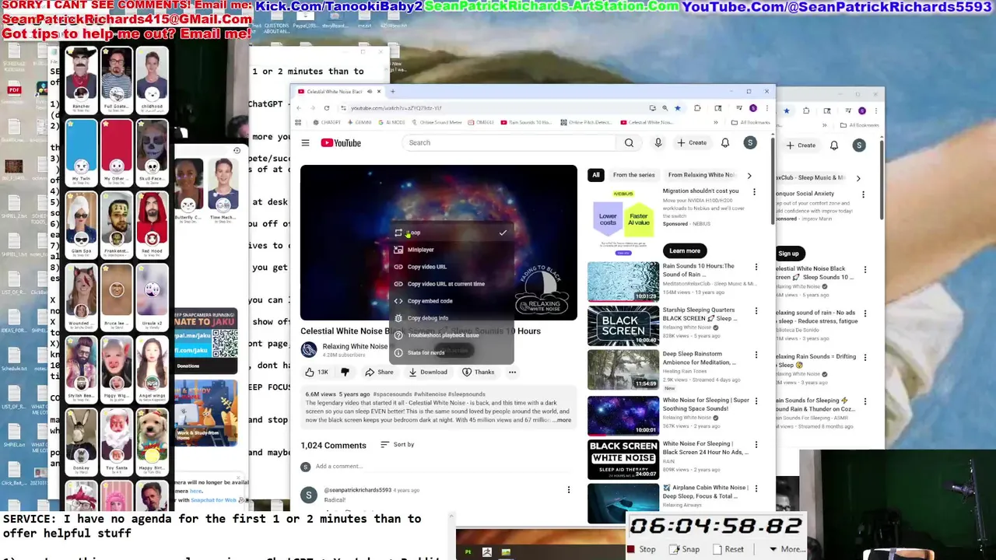Viewport: 996px width, 560px height.
Task: Click Learn more on the Nebius ad
Action: [x=685, y=250]
